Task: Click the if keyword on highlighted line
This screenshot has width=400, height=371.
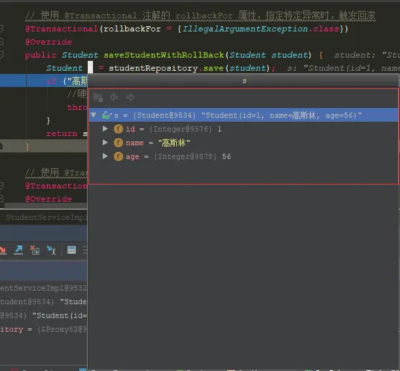Action: coord(51,81)
